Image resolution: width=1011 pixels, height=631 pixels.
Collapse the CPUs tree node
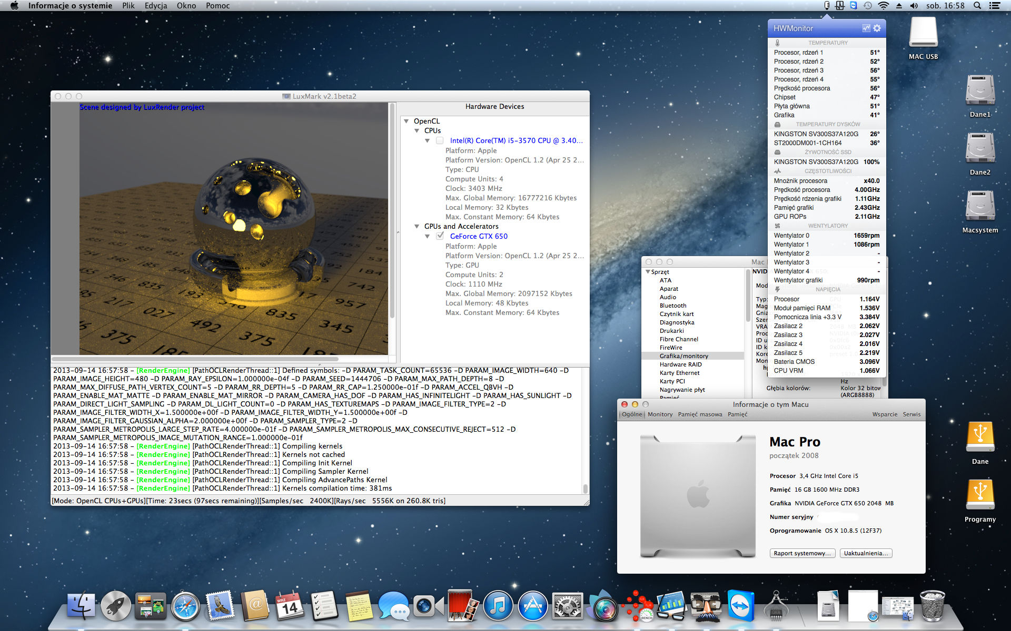tap(417, 130)
